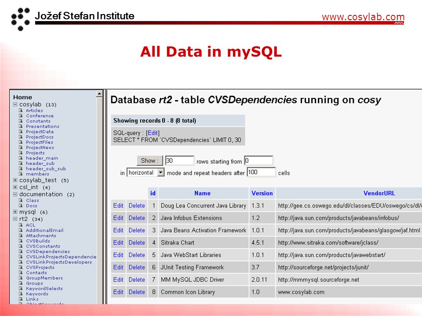Open the KeywordSelects table

pyautogui.click(x=44, y=288)
